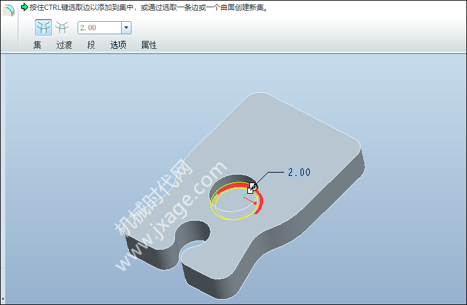
Task: Click the radius value field showing 2.00
Action: [x=100, y=28]
